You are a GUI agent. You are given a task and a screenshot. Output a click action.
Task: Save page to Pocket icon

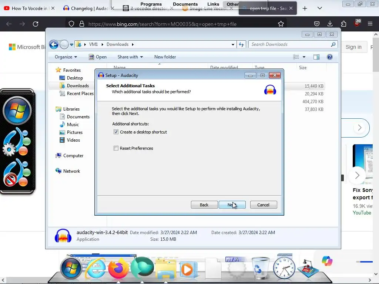coord(317,24)
